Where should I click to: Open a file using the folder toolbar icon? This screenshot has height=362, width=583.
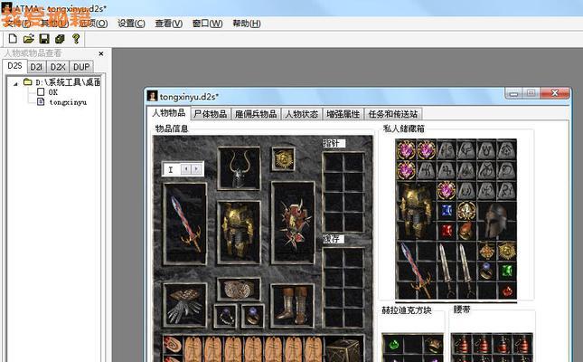coord(28,38)
